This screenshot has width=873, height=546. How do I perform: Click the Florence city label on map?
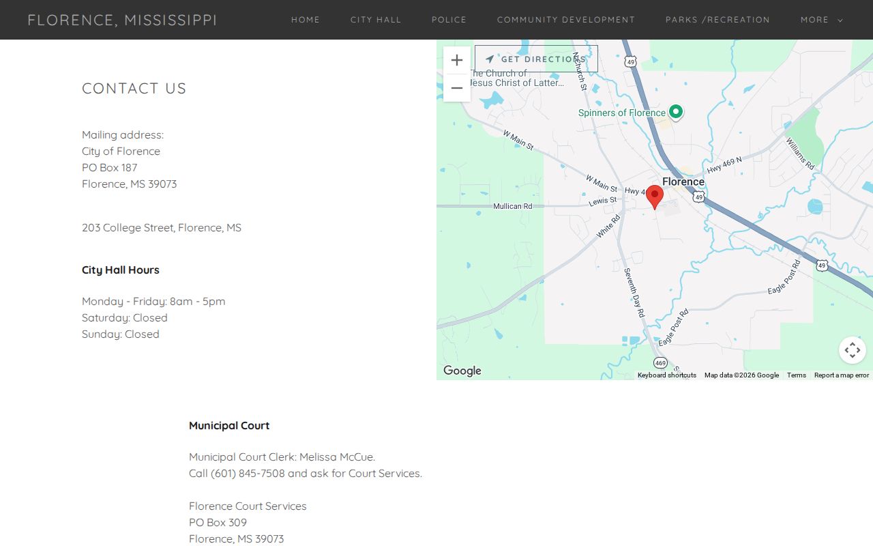(x=683, y=182)
